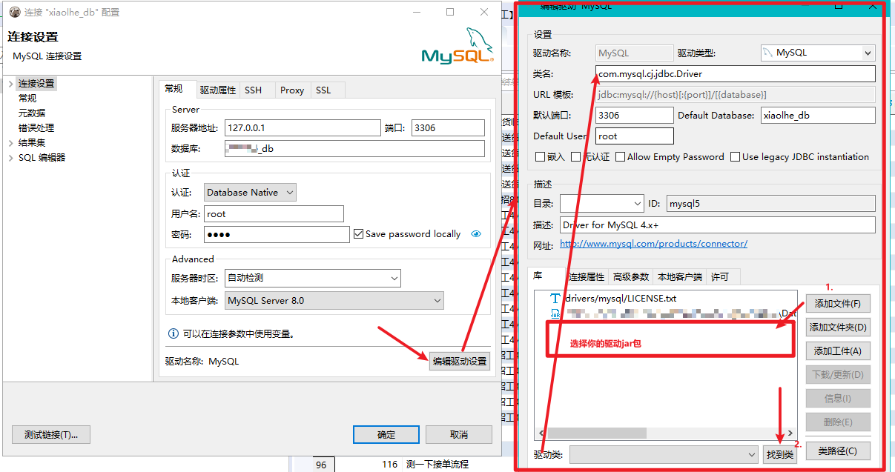Image resolution: width=895 pixels, height=472 pixels.
Task: Enable Use legacy JDBC instantiation checkbox
Action: click(x=735, y=157)
